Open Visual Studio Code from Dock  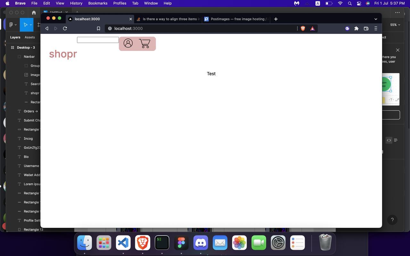point(123,243)
